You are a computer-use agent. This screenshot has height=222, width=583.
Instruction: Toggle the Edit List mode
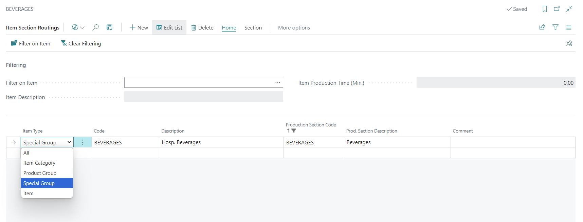click(169, 28)
